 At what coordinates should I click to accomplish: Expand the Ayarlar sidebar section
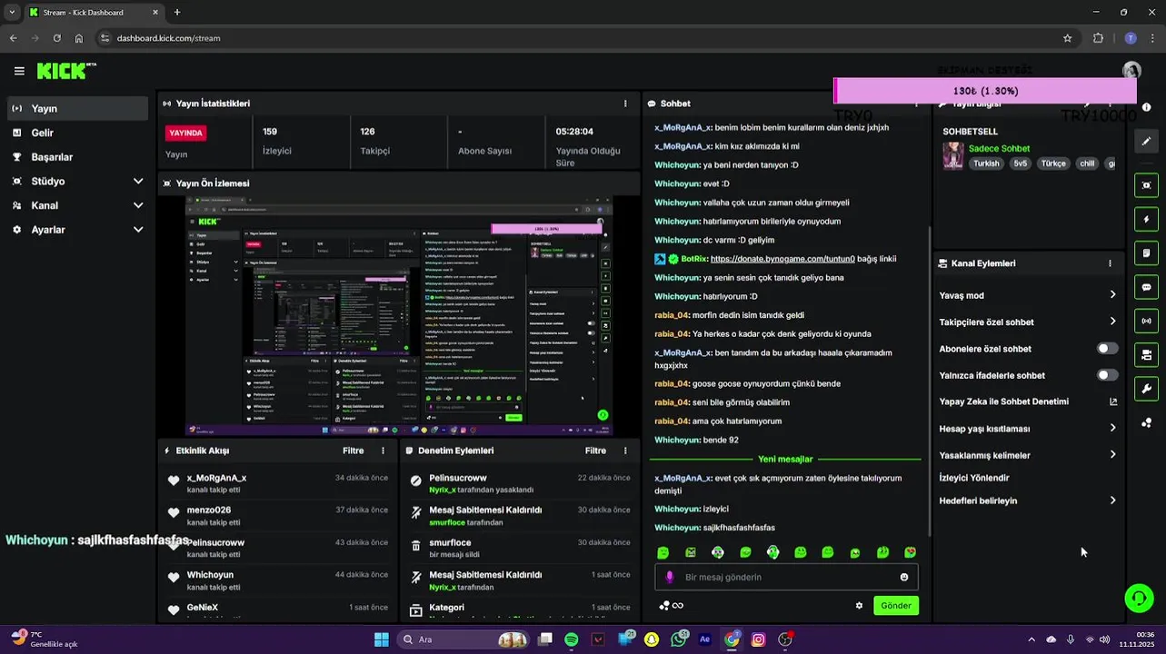(x=76, y=230)
